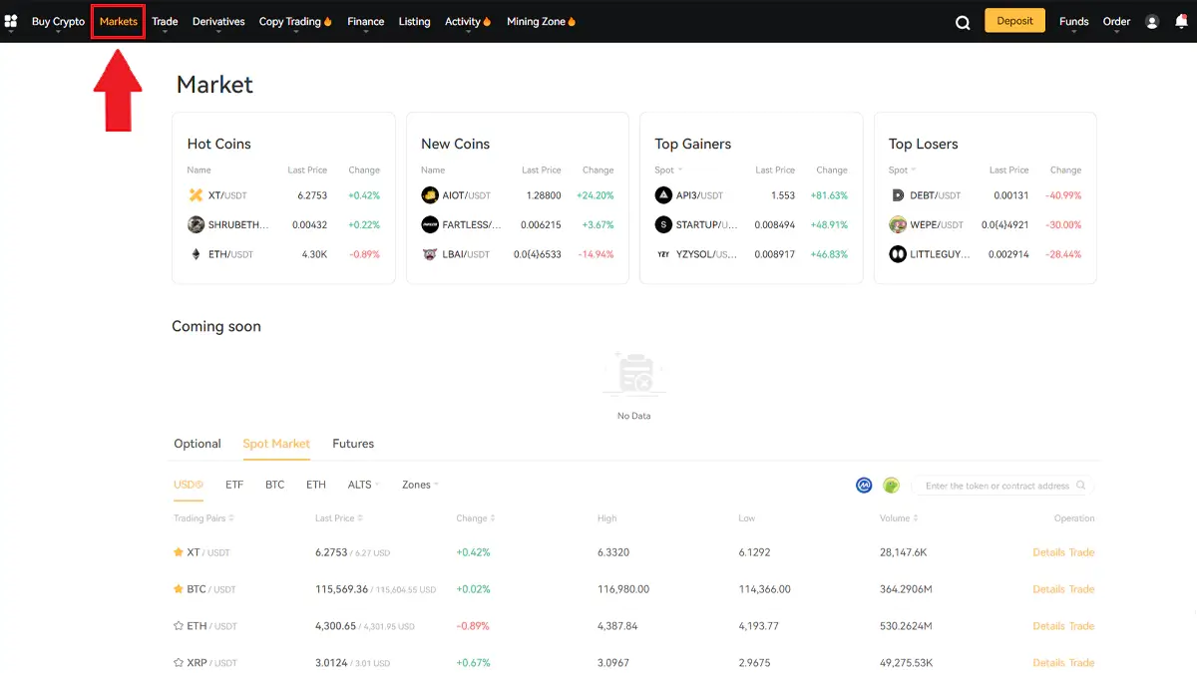
Task: Click the blue CoinMarketCap icon
Action: 865,486
